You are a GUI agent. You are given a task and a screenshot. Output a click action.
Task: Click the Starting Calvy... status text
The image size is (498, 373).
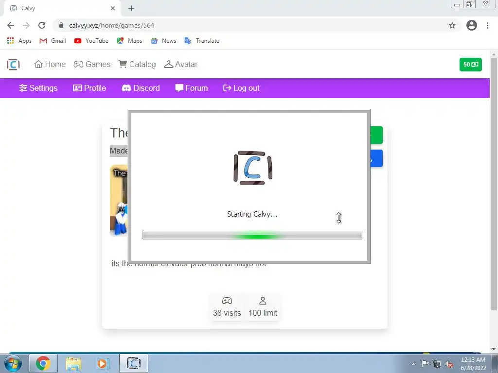tap(252, 214)
